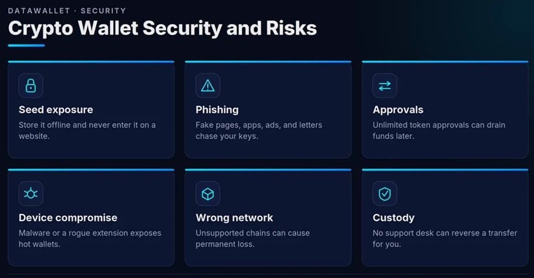Select the Phishing card title
534x278 pixels.
point(217,110)
